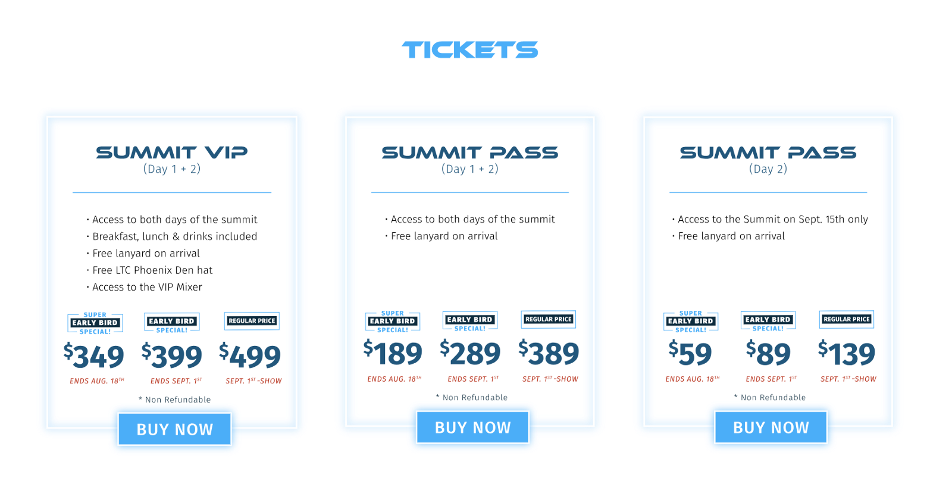Choose the $59 Day 2 price
Viewport: 952px width, 496px height.
tap(690, 354)
